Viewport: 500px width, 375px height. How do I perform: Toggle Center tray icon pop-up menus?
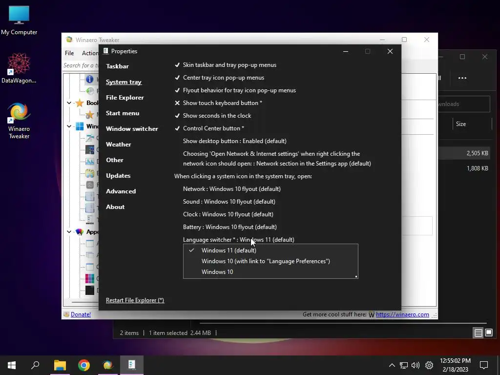pos(219,78)
